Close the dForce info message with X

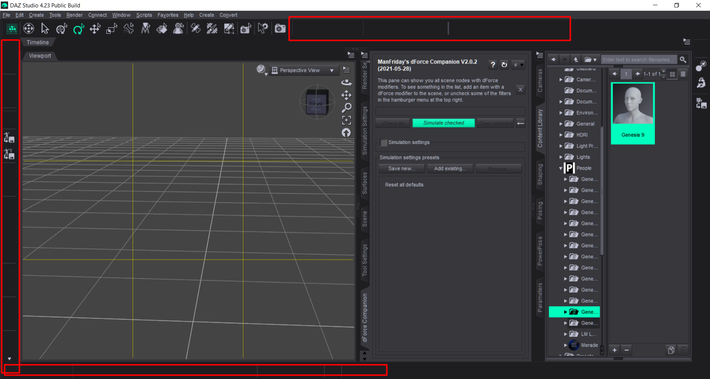tap(521, 90)
